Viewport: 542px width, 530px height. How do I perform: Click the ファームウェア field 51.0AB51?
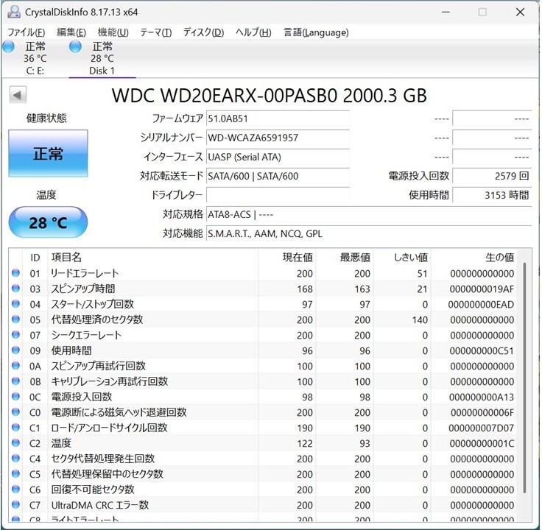pyautogui.click(x=278, y=119)
